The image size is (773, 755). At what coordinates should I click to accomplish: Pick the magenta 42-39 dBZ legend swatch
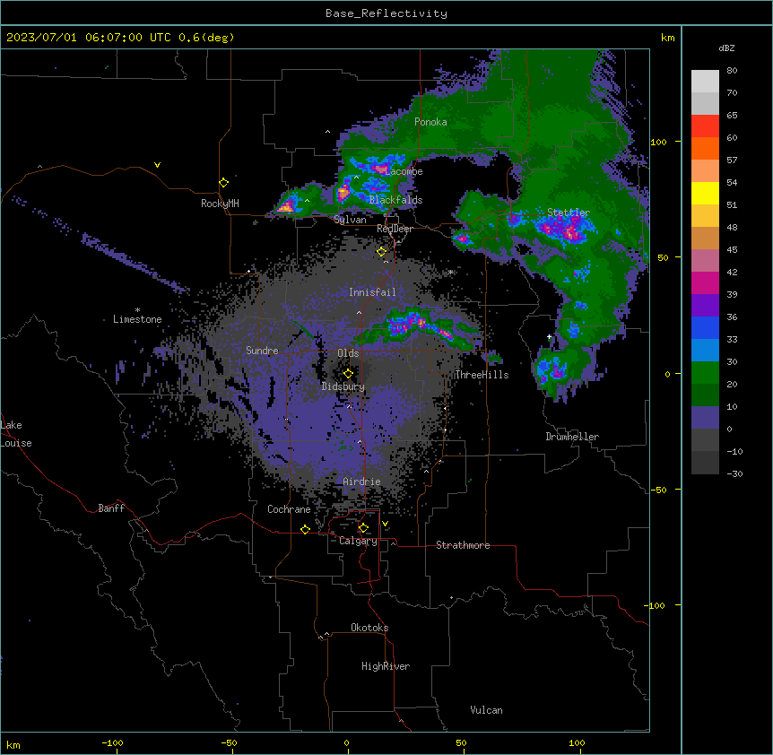click(x=705, y=283)
